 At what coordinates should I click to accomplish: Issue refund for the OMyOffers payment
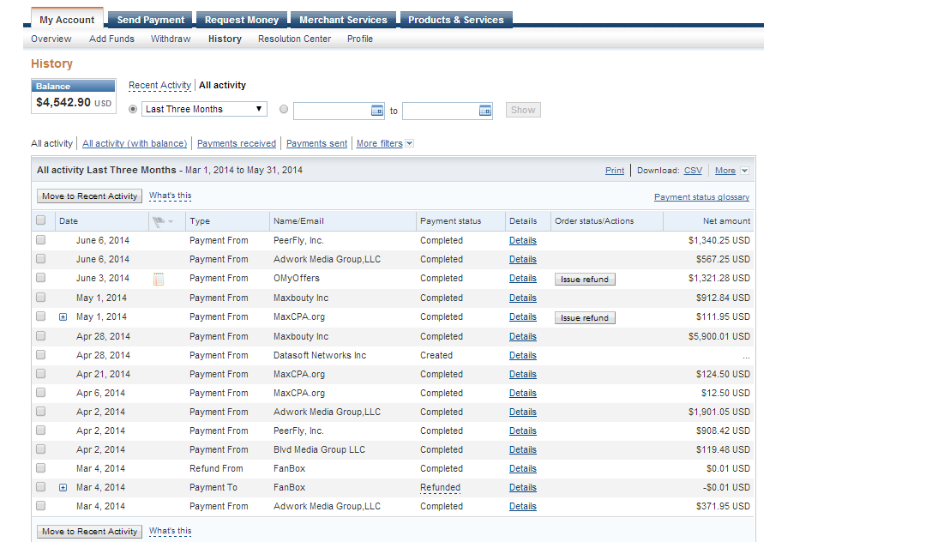pos(584,280)
